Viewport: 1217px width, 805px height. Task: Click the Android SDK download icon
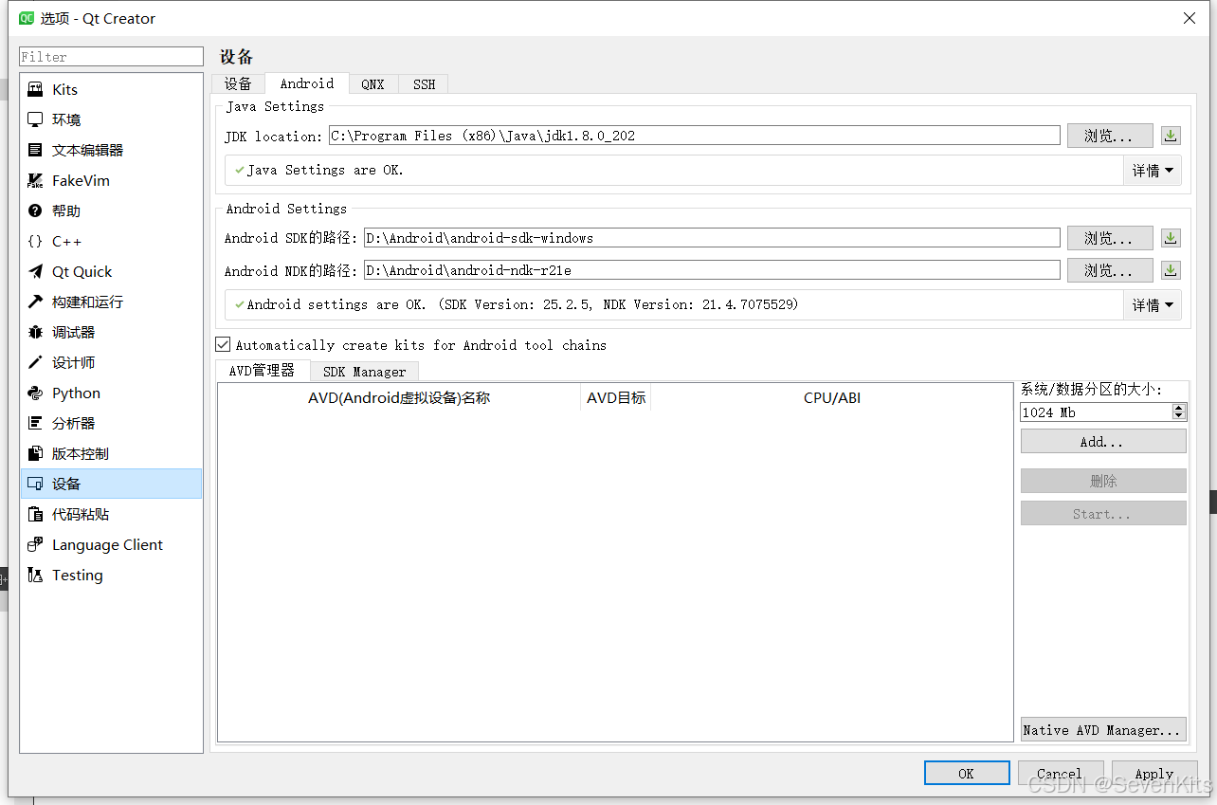1171,238
